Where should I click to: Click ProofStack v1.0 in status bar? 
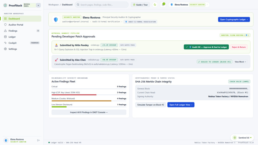click(246, 142)
